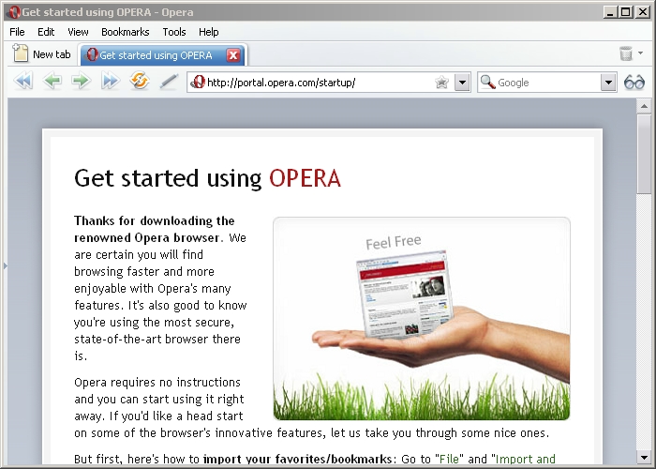Click Opera logo in title bar

[x=14, y=12]
